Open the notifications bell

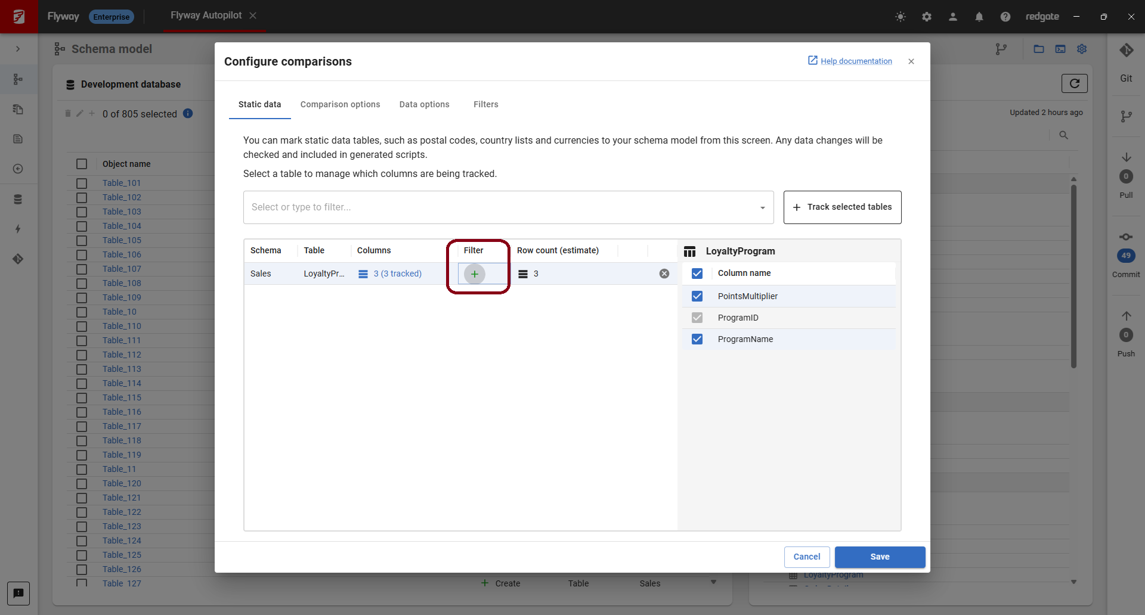tap(979, 17)
